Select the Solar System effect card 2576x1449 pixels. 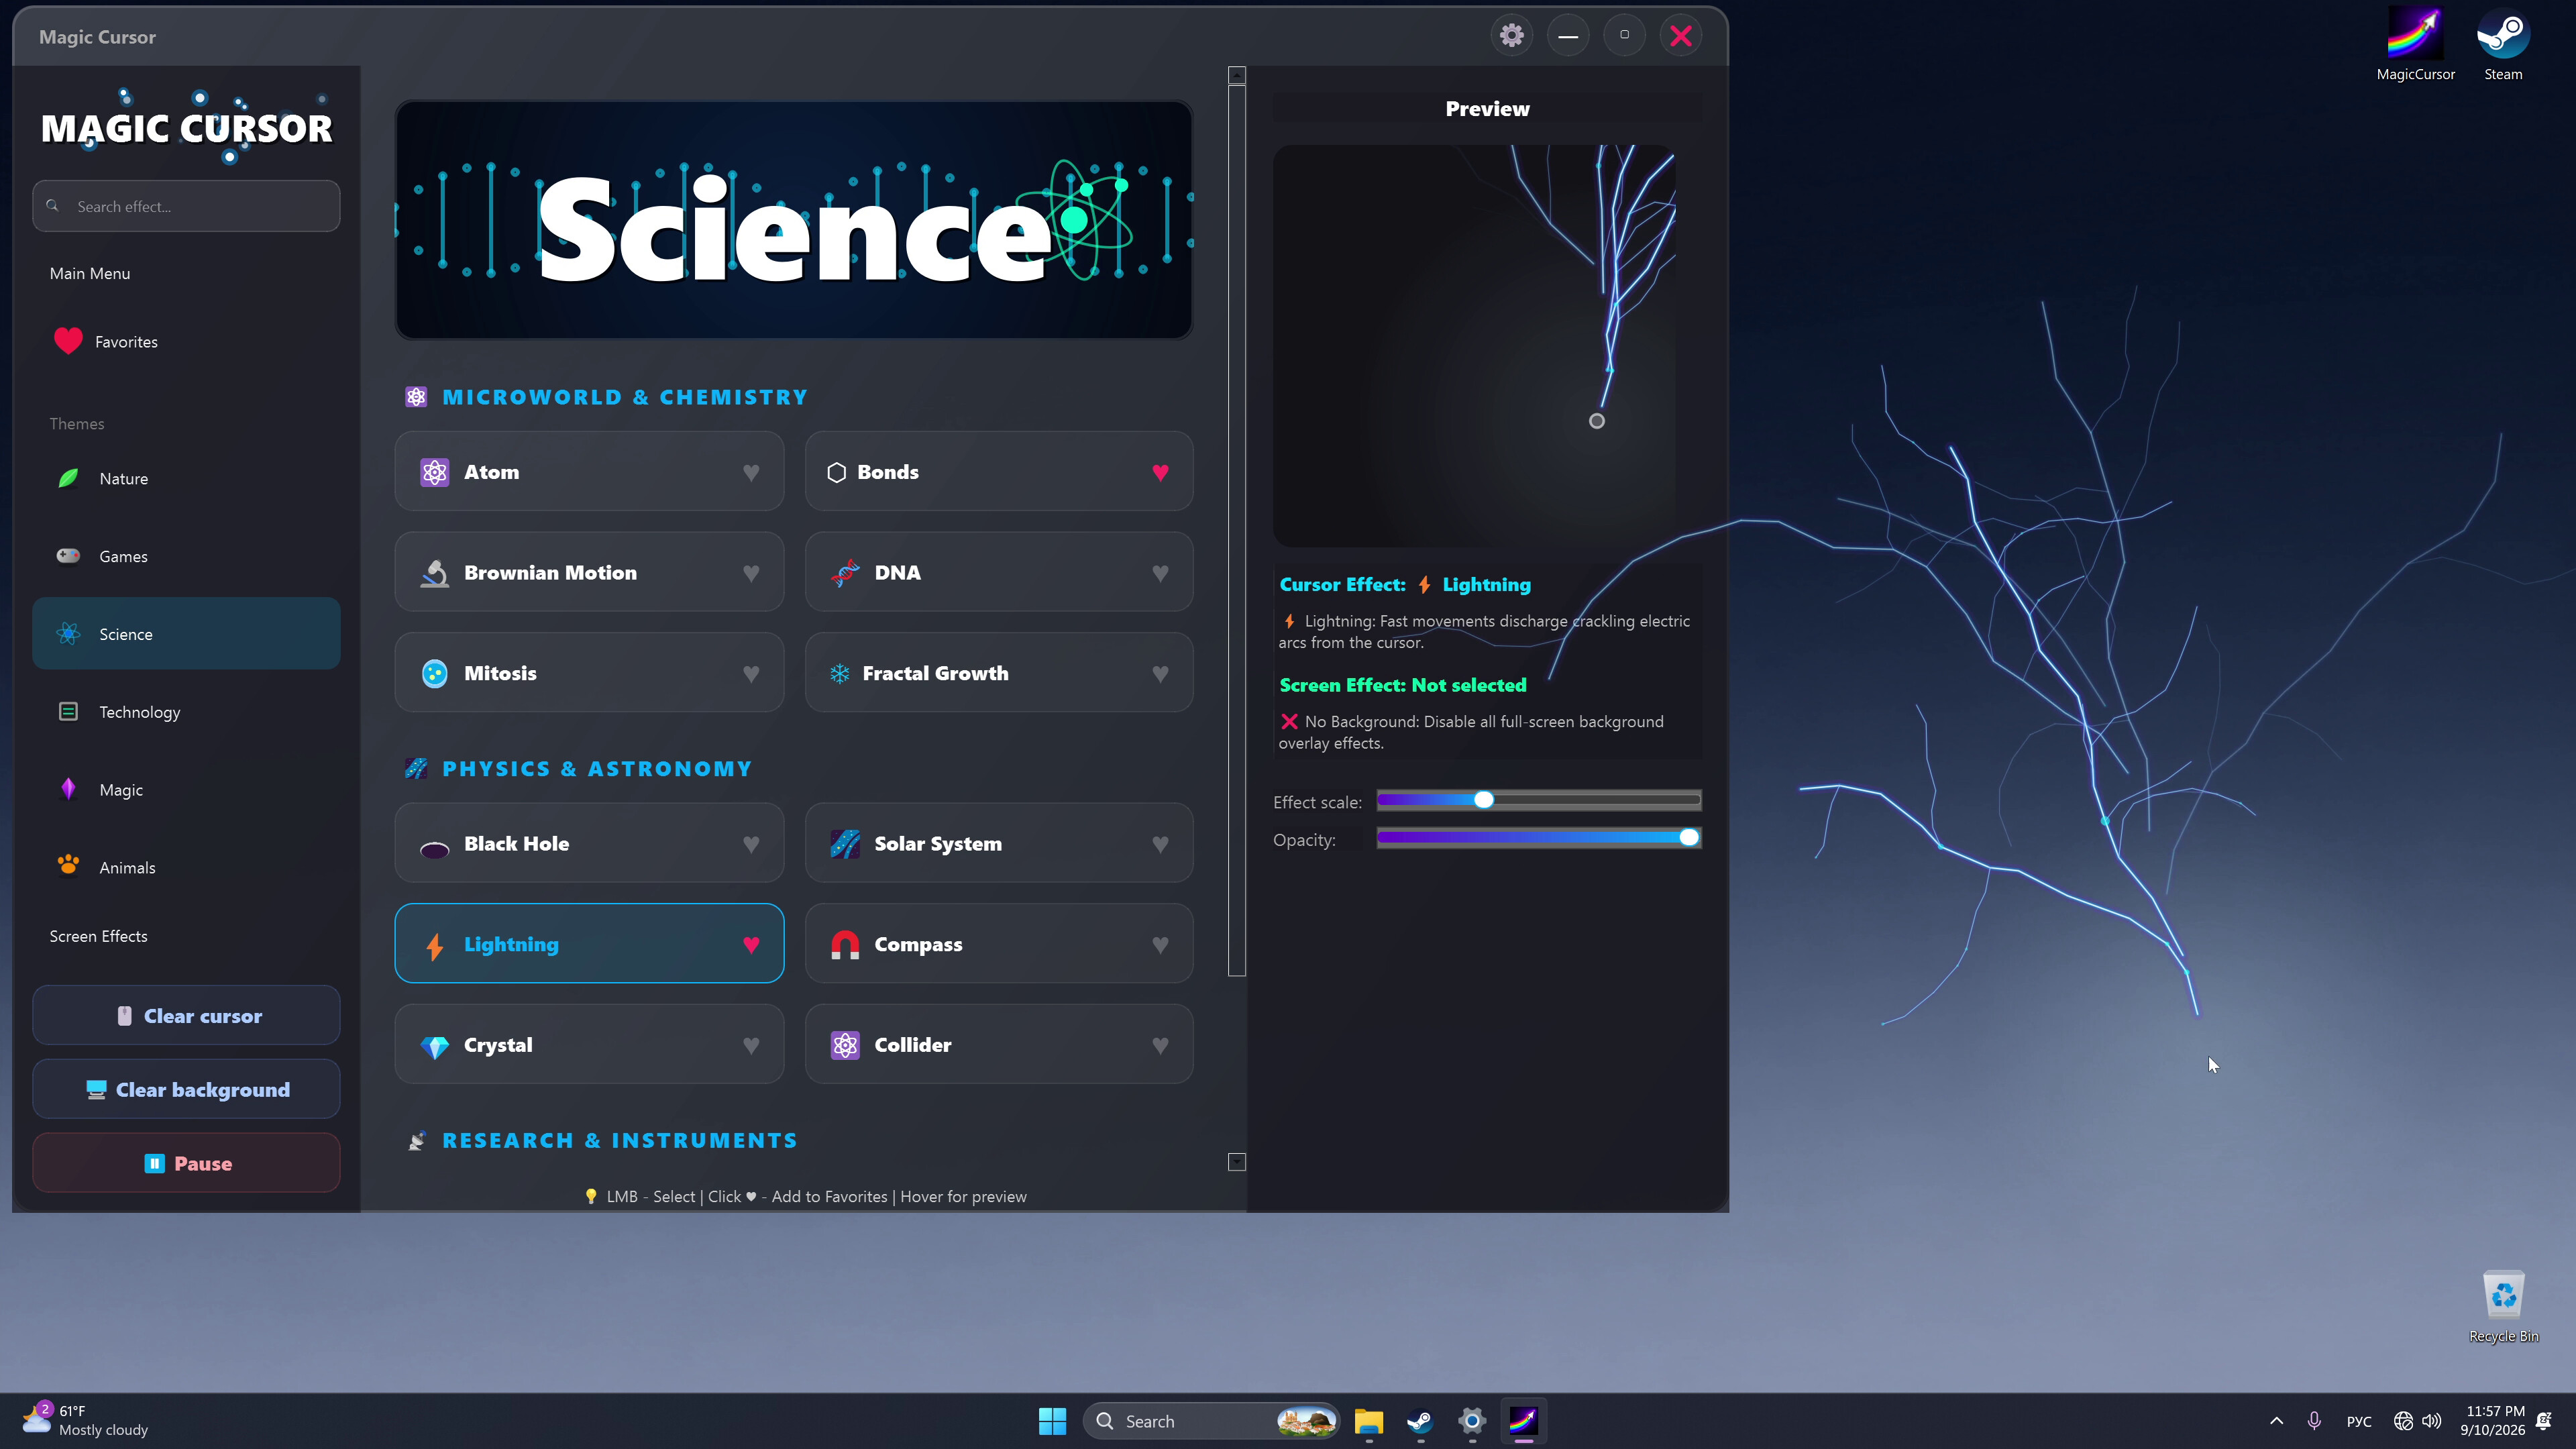(999, 843)
